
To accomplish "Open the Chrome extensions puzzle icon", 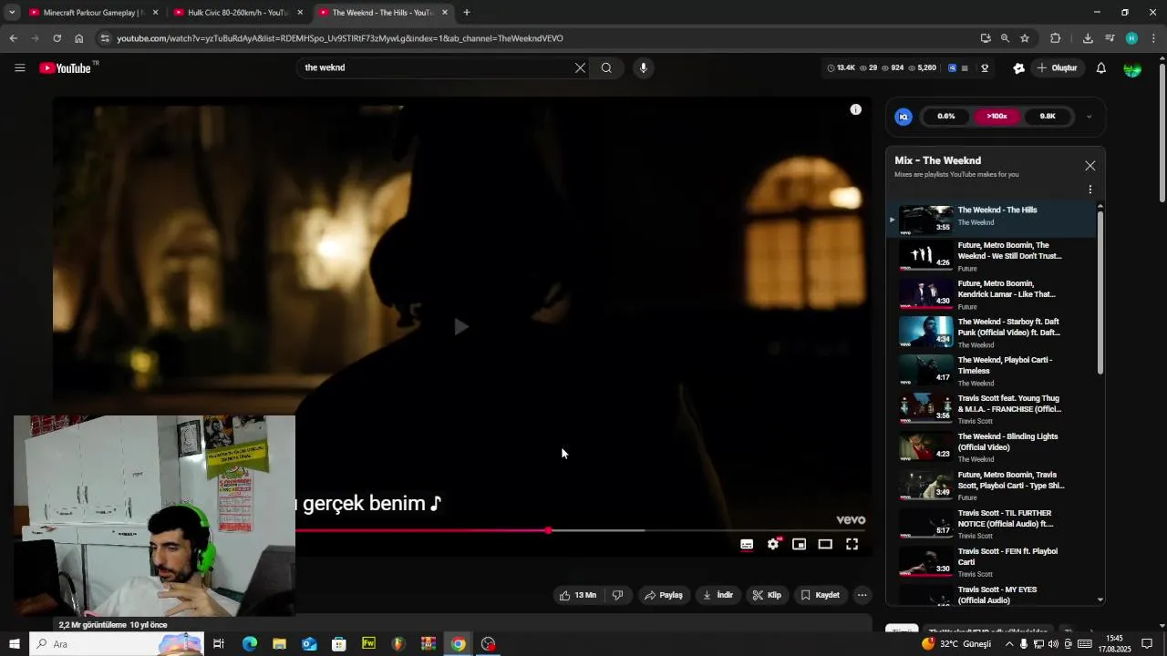I will 1055,38.
